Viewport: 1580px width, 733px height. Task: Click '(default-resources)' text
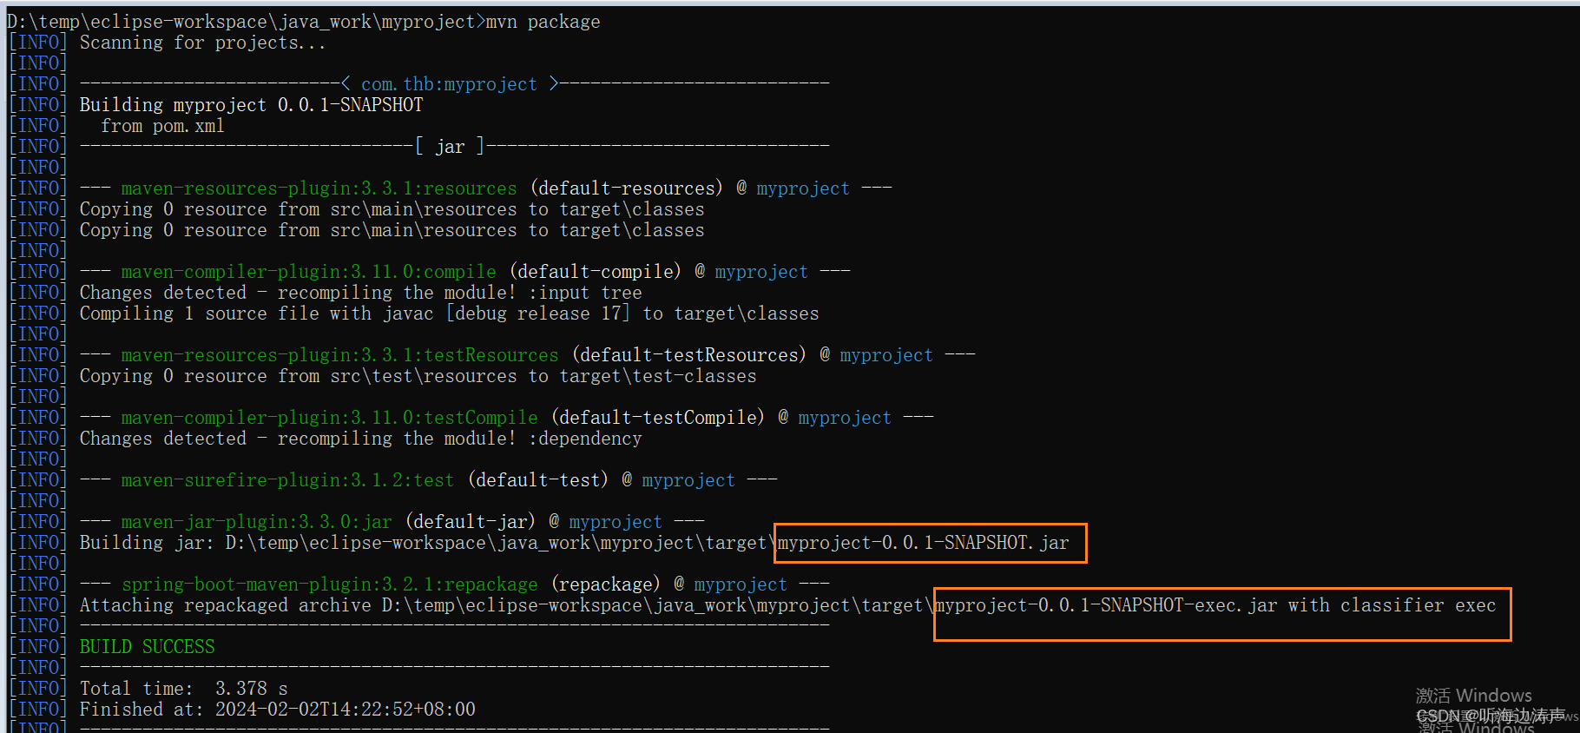(x=627, y=188)
